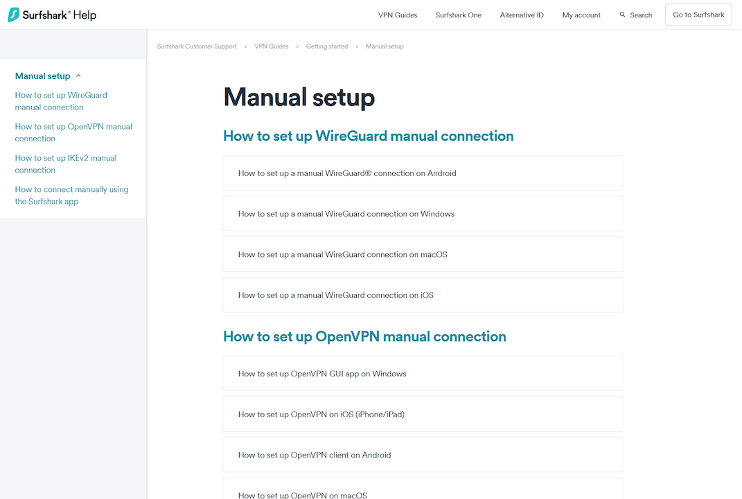Open WireGuard on Windows setup article
The image size is (742, 499).
coord(346,214)
